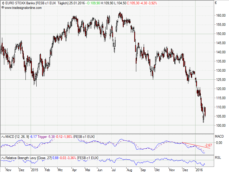Click the Aug label on the time axis

pyautogui.click(x=130, y=170)
